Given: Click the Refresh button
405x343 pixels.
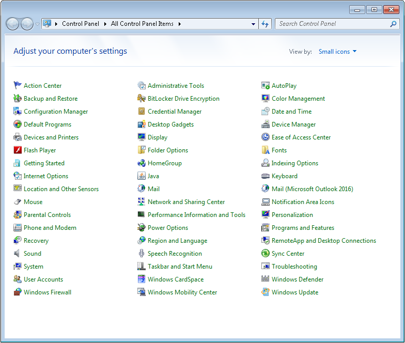Looking at the screenshot, I should 265,24.
